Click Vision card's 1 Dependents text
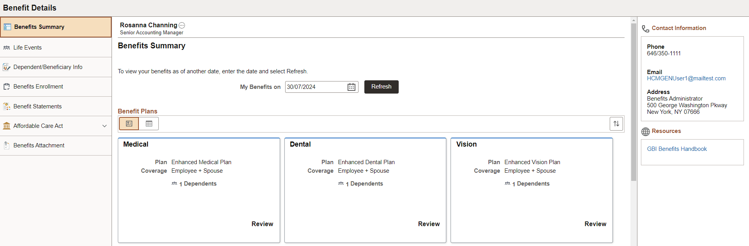This screenshot has width=749, height=246. 531,184
